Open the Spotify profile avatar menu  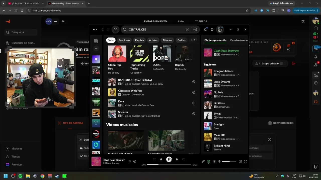click(x=220, y=29)
